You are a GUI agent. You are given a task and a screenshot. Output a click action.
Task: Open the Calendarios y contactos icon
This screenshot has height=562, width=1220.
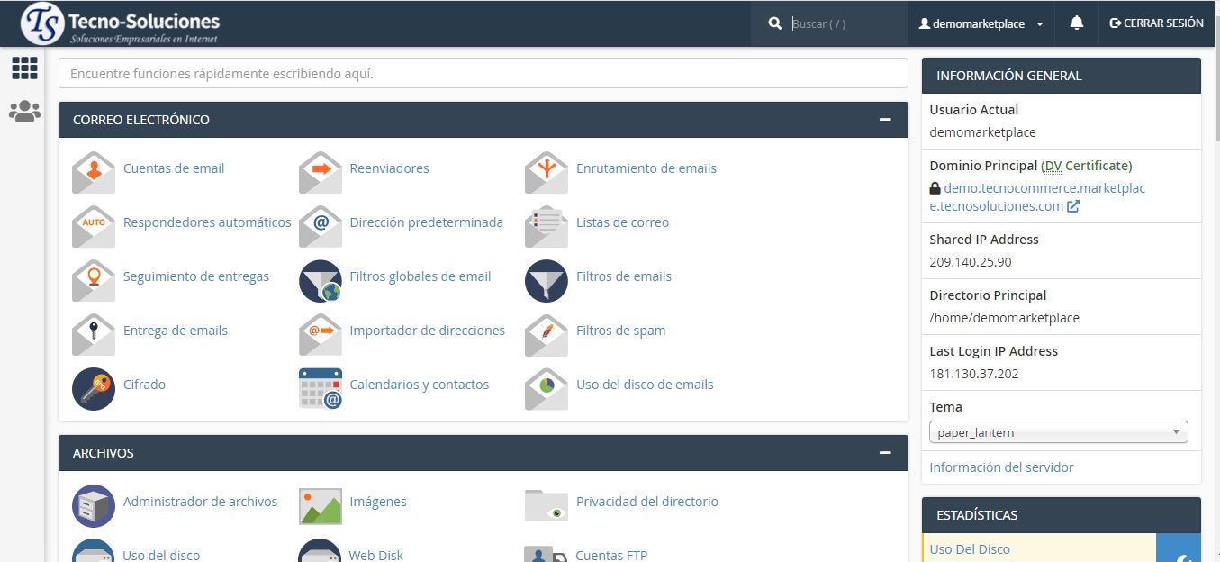[321, 388]
